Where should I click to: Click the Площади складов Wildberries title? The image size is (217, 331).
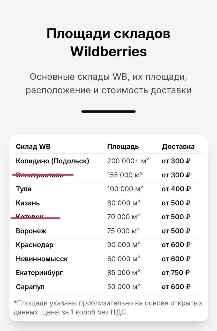109,42
